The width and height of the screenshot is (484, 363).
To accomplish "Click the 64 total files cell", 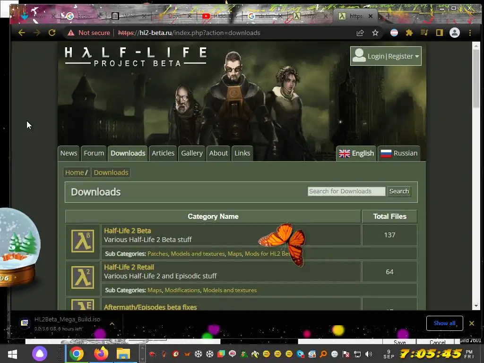I will [389, 272].
